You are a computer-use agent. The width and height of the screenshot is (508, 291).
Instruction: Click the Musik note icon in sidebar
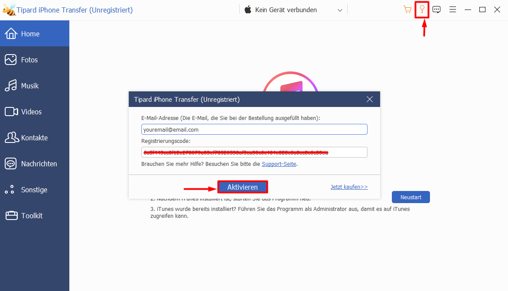11,86
